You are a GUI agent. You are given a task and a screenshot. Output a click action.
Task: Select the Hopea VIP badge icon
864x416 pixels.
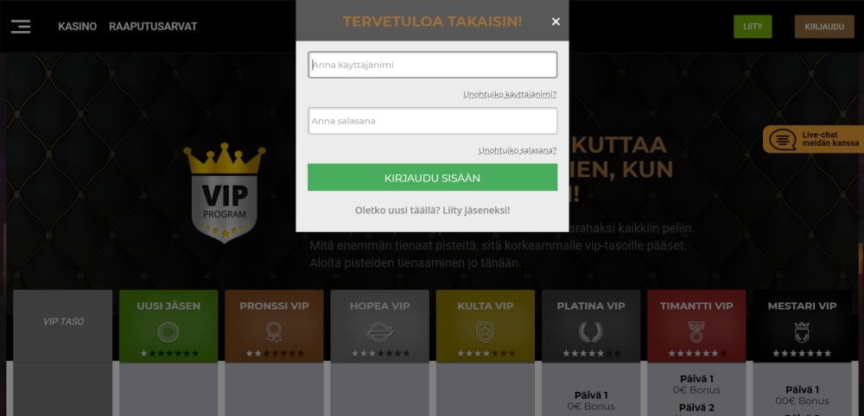coord(379,332)
